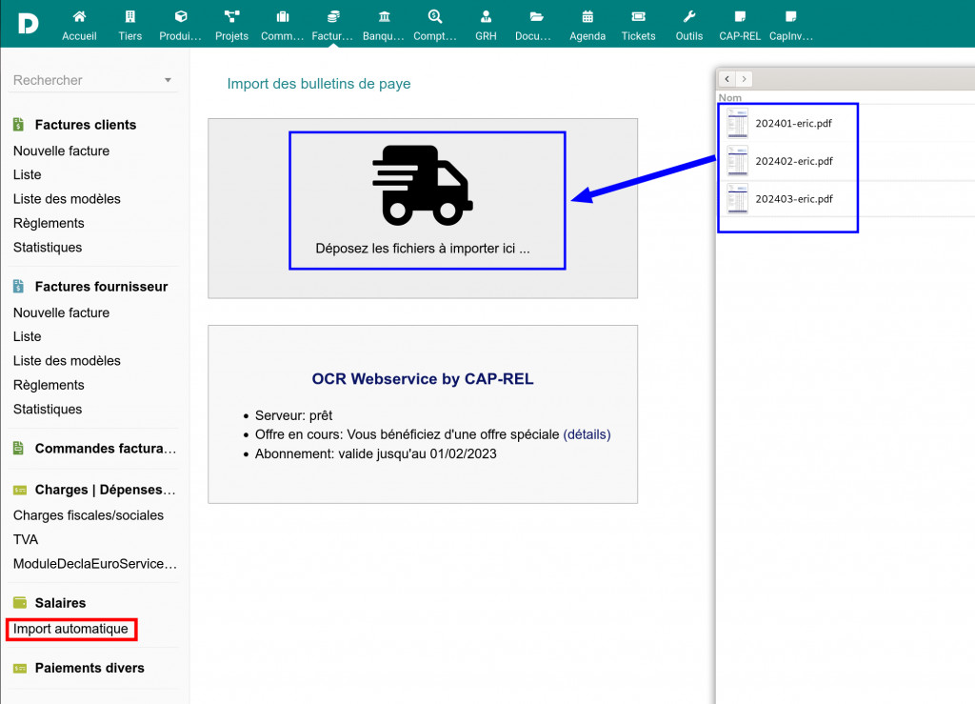Select the 202402-eric.pdf file thumbnail
975x704 pixels.
738,161
